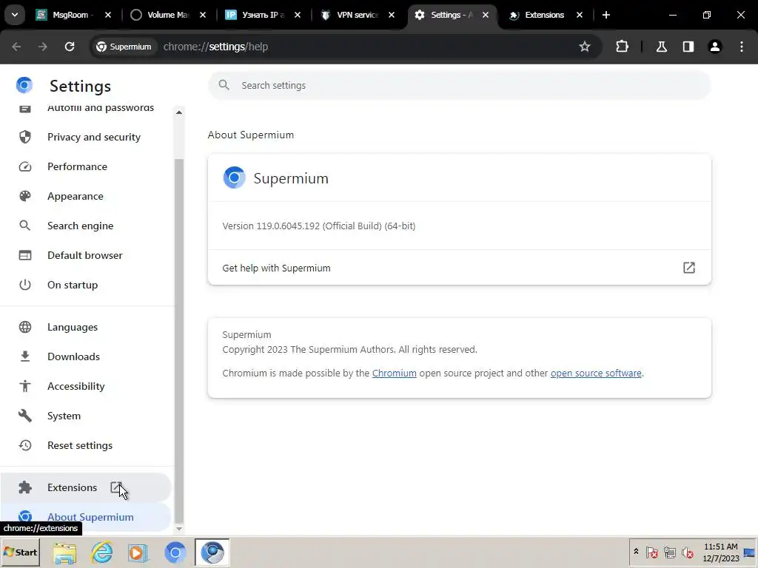Launch Internet Explorer from taskbar
Image resolution: width=758 pixels, height=568 pixels.
click(x=101, y=553)
